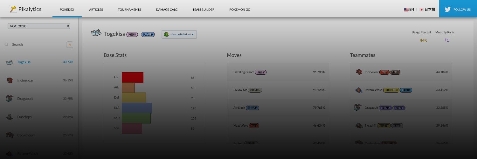Click Fire type badge beside Heat Wave
The image size is (477, 159).
(x=254, y=126)
